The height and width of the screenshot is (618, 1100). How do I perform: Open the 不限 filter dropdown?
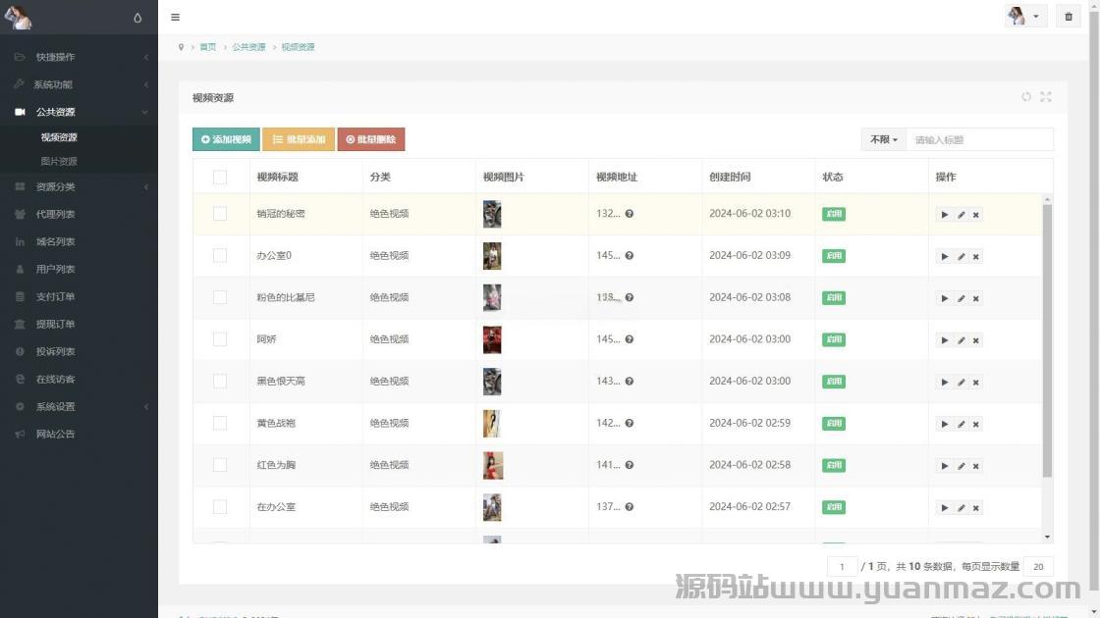(883, 139)
